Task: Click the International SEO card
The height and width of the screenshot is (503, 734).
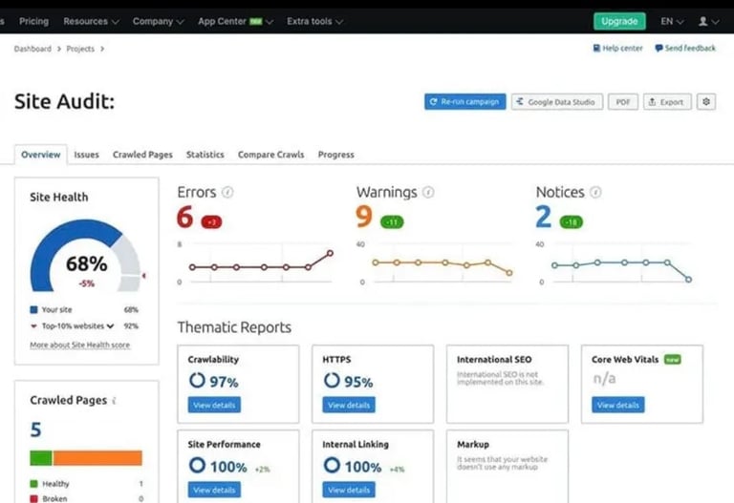Action: coord(507,385)
